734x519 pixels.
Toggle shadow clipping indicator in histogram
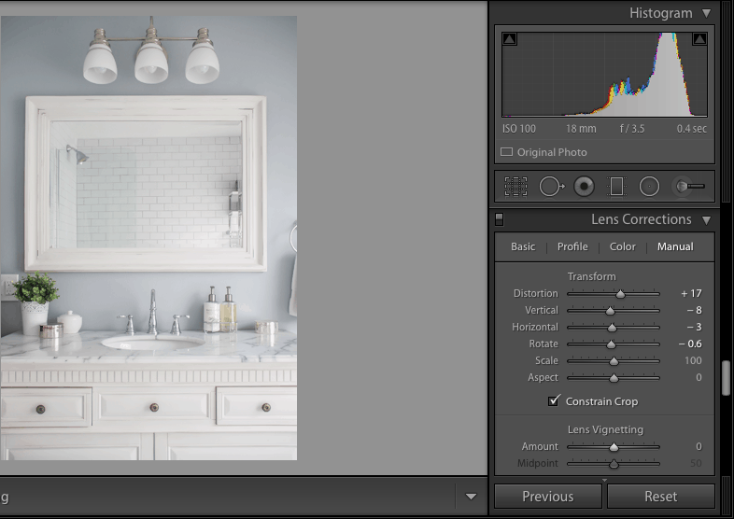click(x=509, y=39)
